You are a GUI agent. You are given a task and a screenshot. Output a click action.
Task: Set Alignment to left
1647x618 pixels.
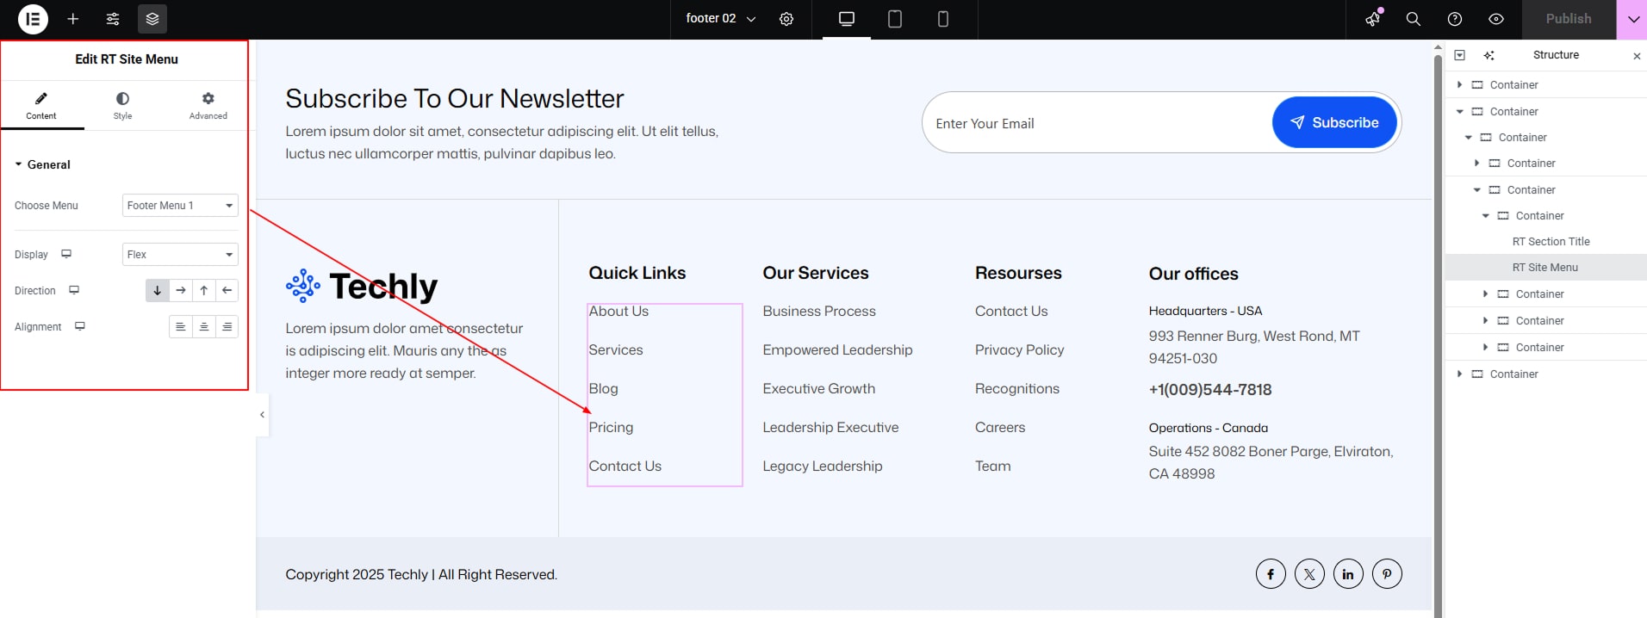pyautogui.click(x=180, y=327)
